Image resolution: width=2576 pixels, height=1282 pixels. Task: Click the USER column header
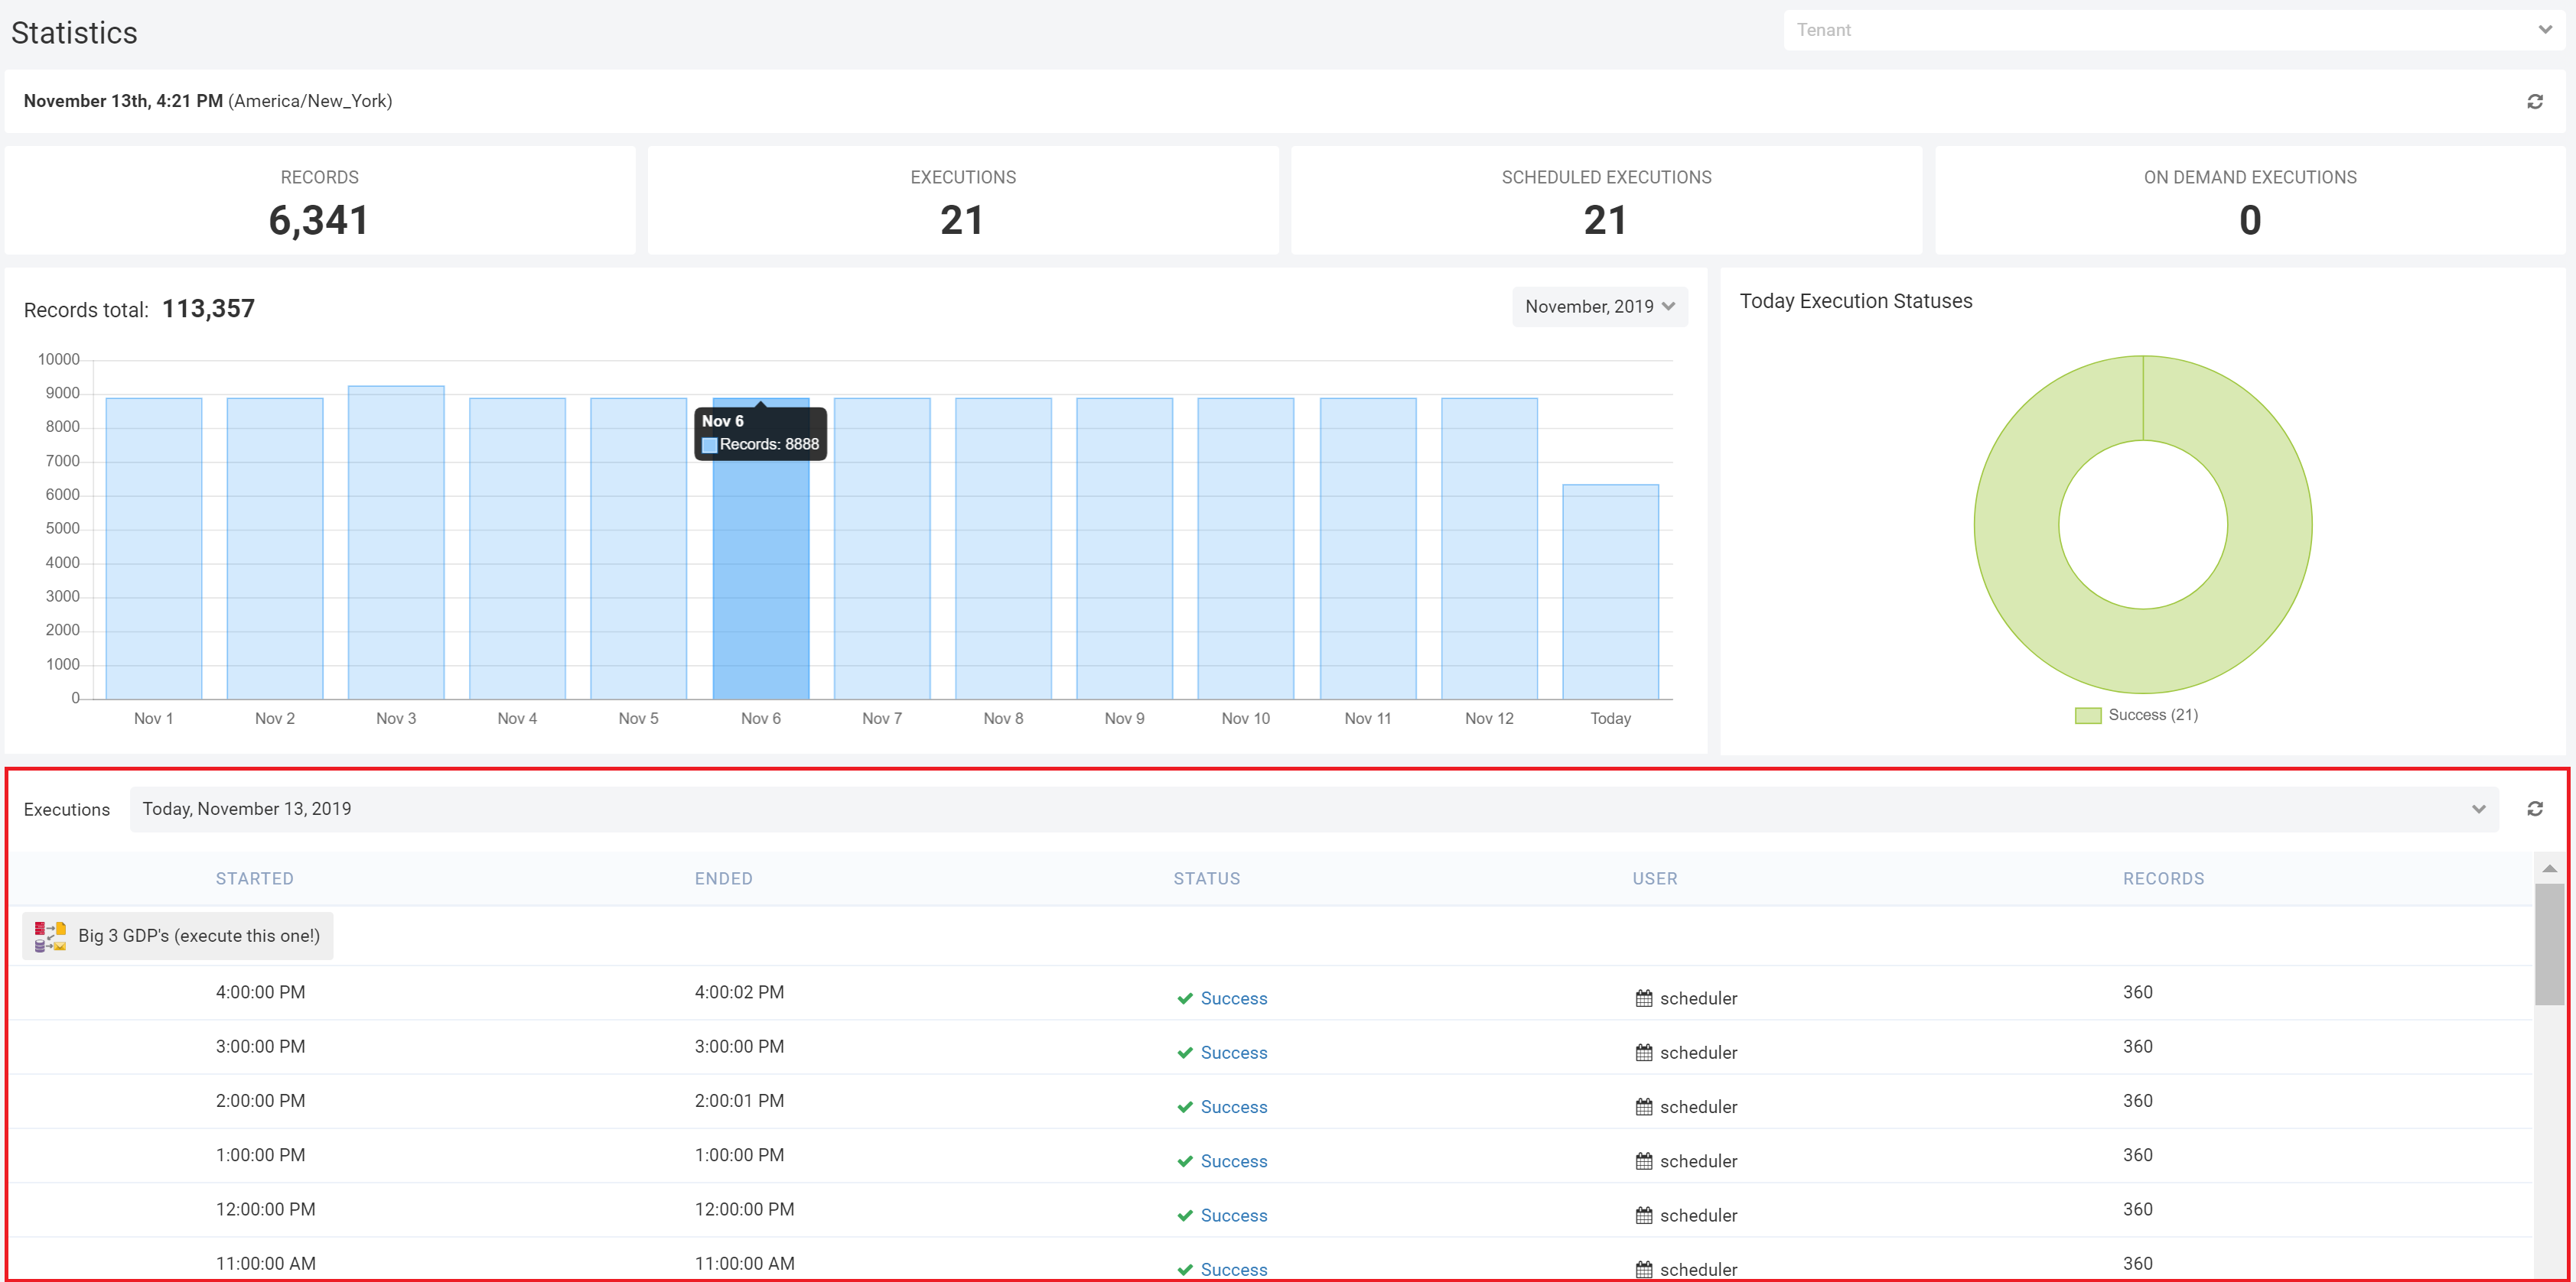[1655, 878]
